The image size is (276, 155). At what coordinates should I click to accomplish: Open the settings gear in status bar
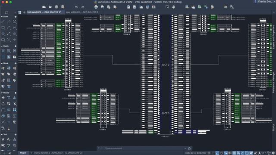click(273, 153)
